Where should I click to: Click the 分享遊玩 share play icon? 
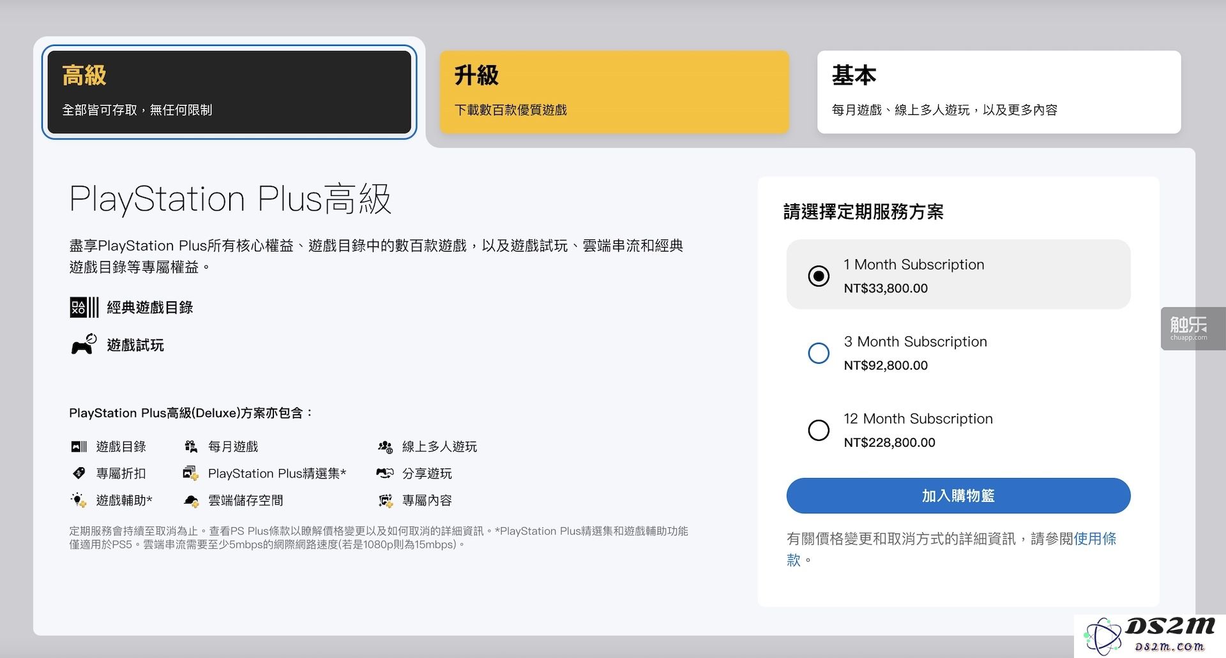pyautogui.click(x=385, y=473)
